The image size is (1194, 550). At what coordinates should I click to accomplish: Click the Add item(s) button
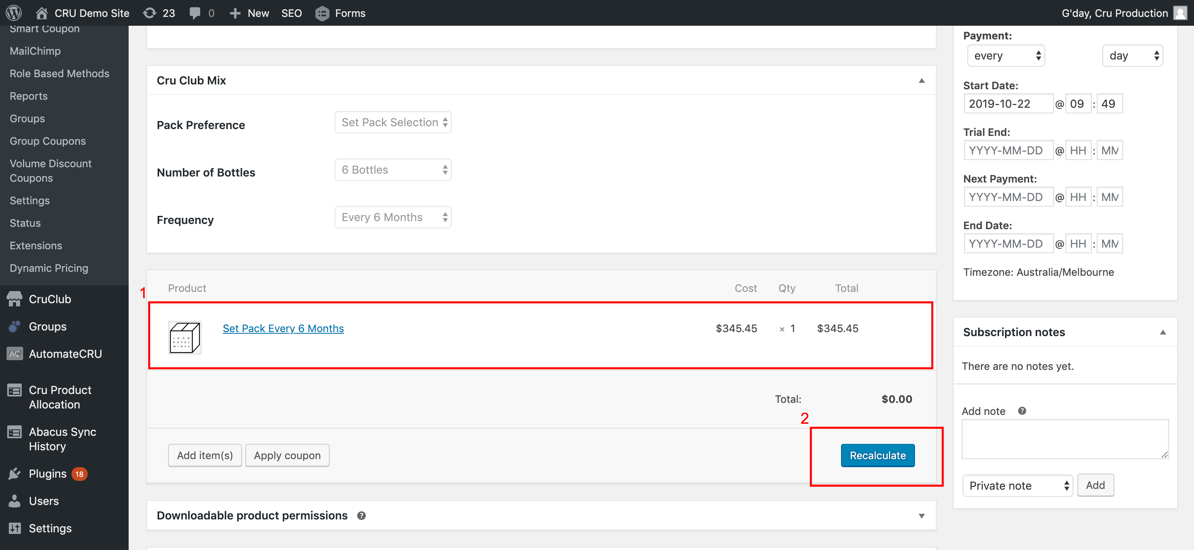205,456
